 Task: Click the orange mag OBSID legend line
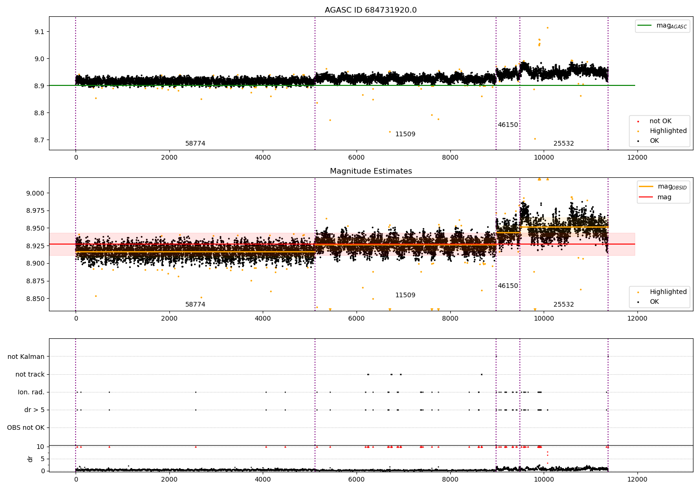point(646,187)
